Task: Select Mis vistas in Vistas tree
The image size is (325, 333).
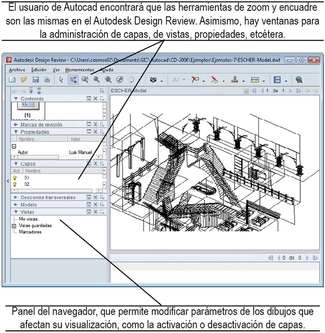Action: 28,219
